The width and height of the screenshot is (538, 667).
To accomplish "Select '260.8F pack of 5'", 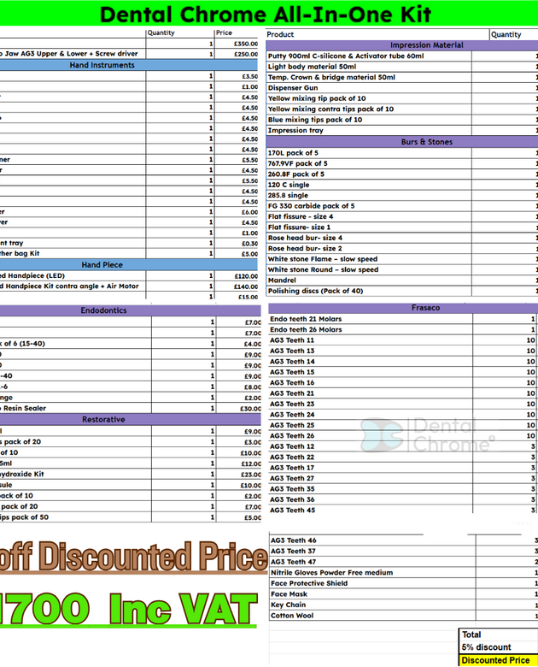I will (295, 174).
